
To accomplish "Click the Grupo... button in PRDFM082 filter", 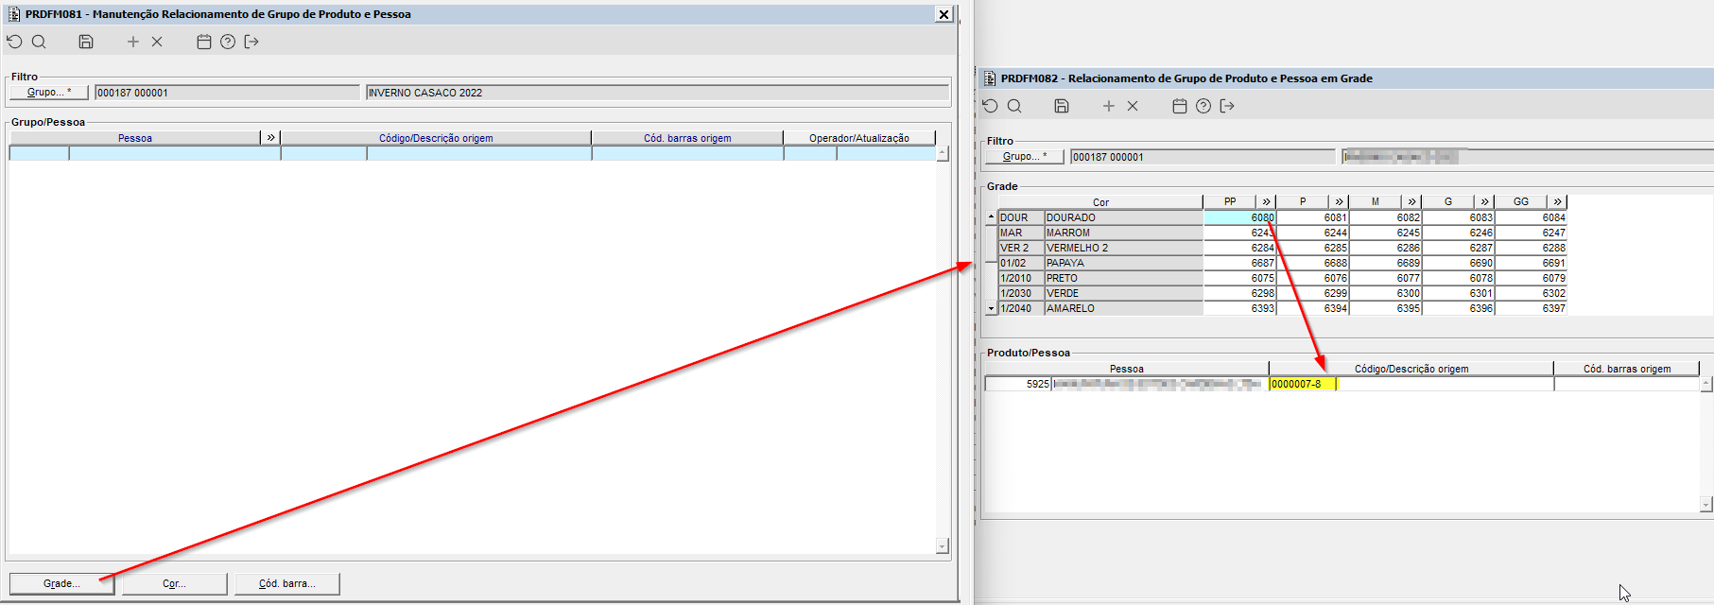I will pos(1025,156).
